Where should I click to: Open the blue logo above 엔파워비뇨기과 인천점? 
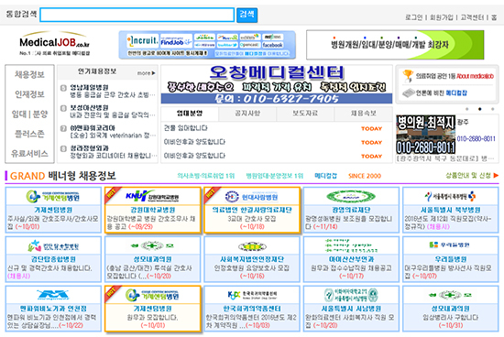pos(53,294)
